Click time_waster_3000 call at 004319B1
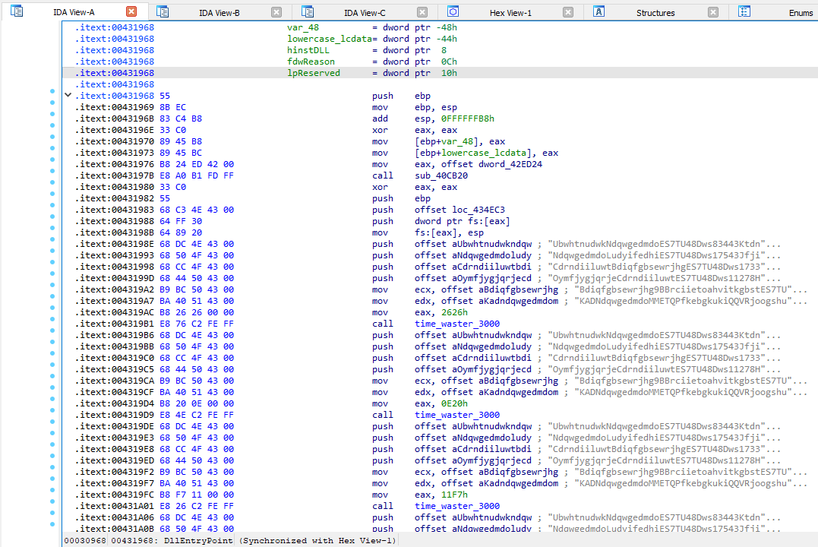Screen dimensions: 818x547 click(457, 324)
